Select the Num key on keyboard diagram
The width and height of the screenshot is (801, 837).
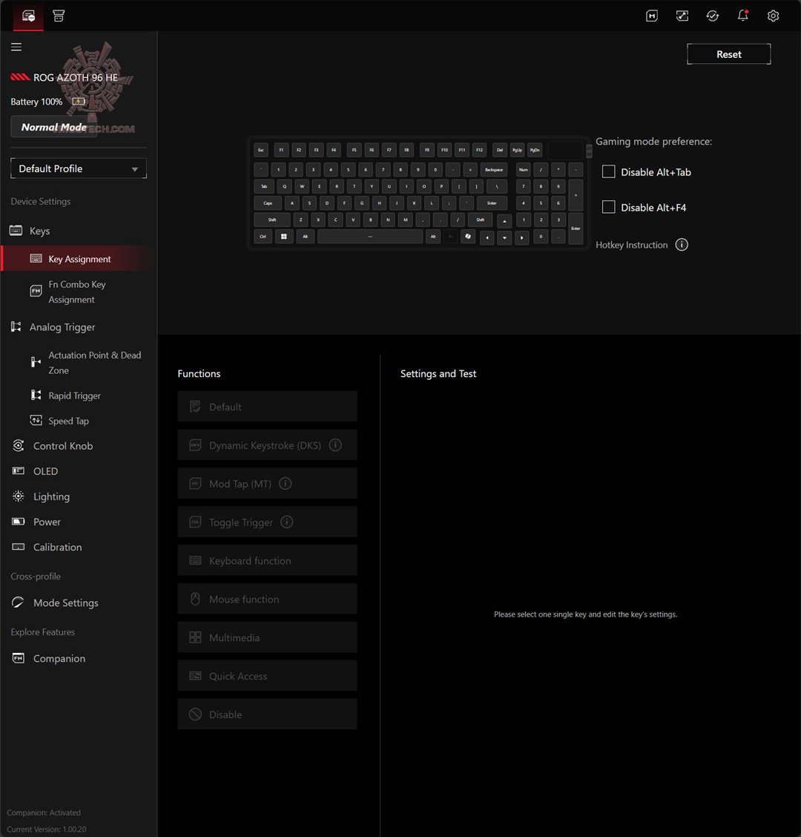524,170
